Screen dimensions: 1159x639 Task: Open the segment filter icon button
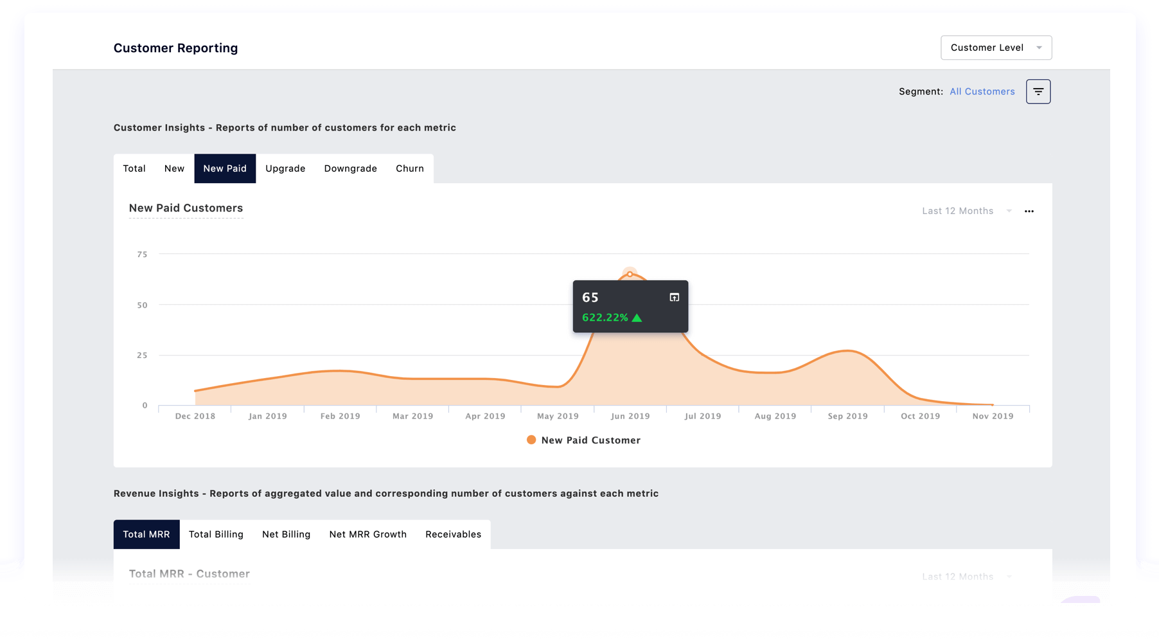pyautogui.click(x=1038, y=91)
